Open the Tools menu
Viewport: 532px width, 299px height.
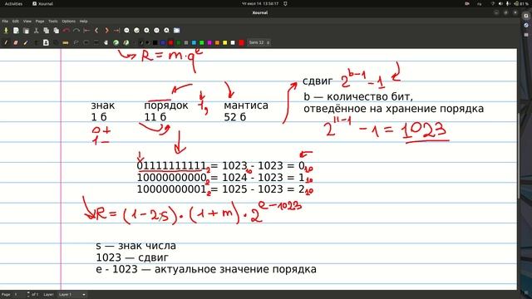53,21
